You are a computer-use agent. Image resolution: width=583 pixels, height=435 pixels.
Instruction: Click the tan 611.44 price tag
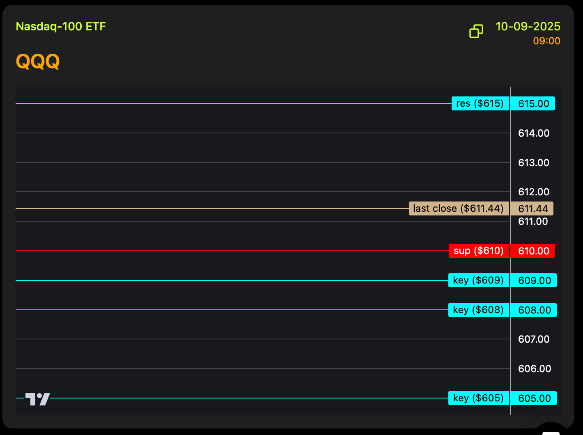click(x=532, y=208)
